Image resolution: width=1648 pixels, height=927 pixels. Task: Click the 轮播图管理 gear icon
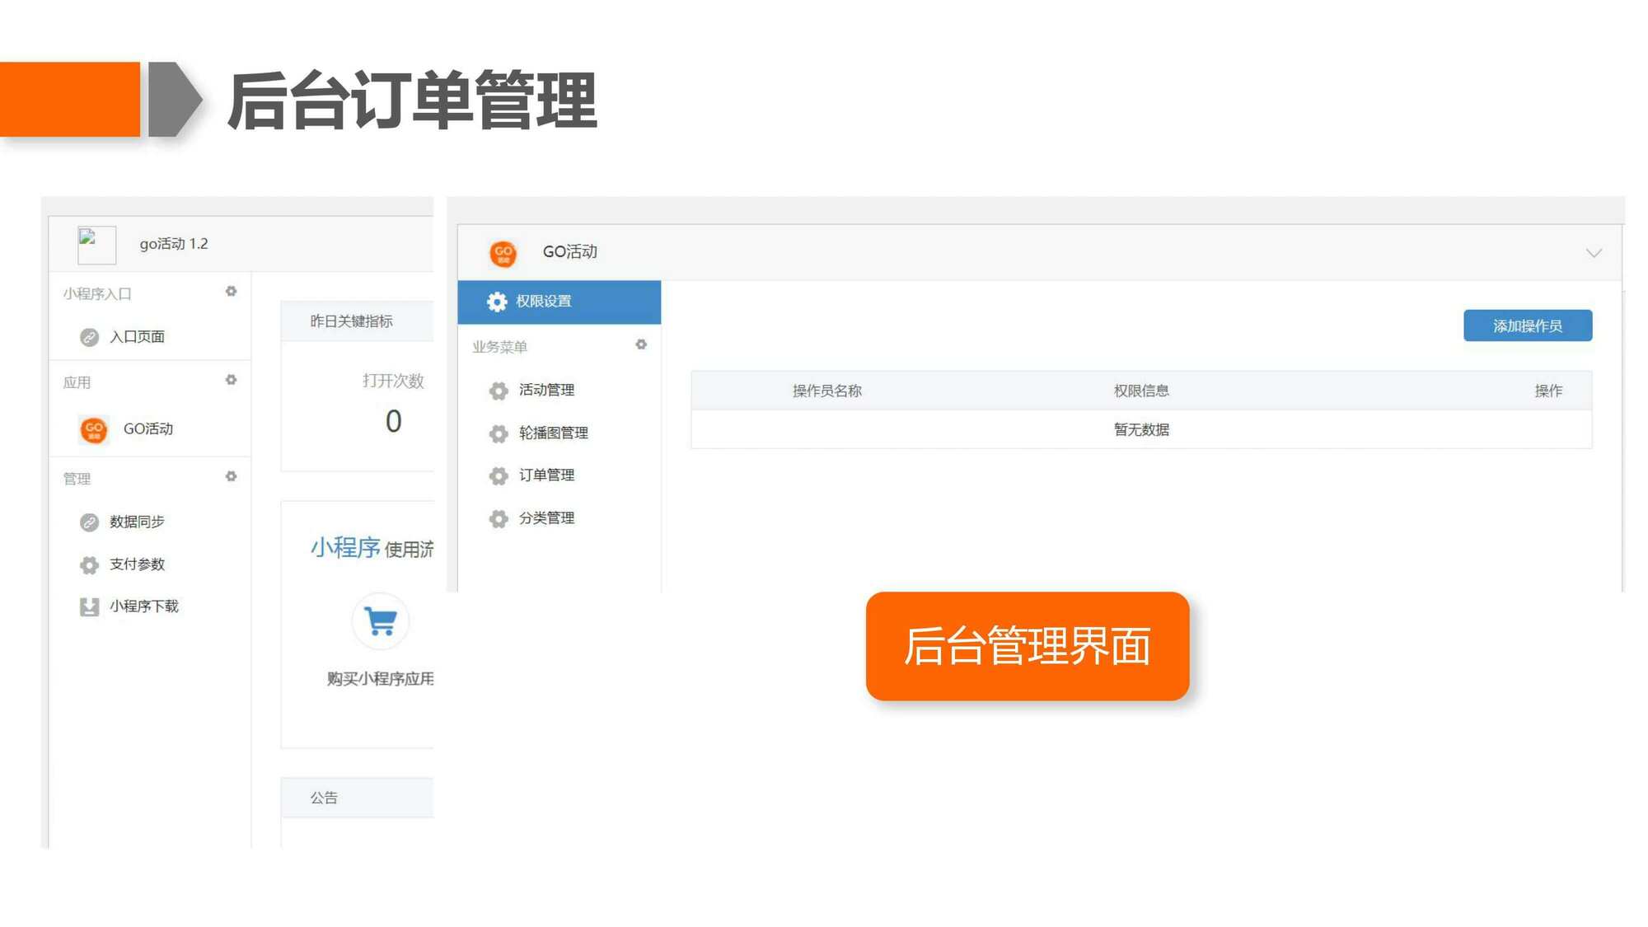499,433
